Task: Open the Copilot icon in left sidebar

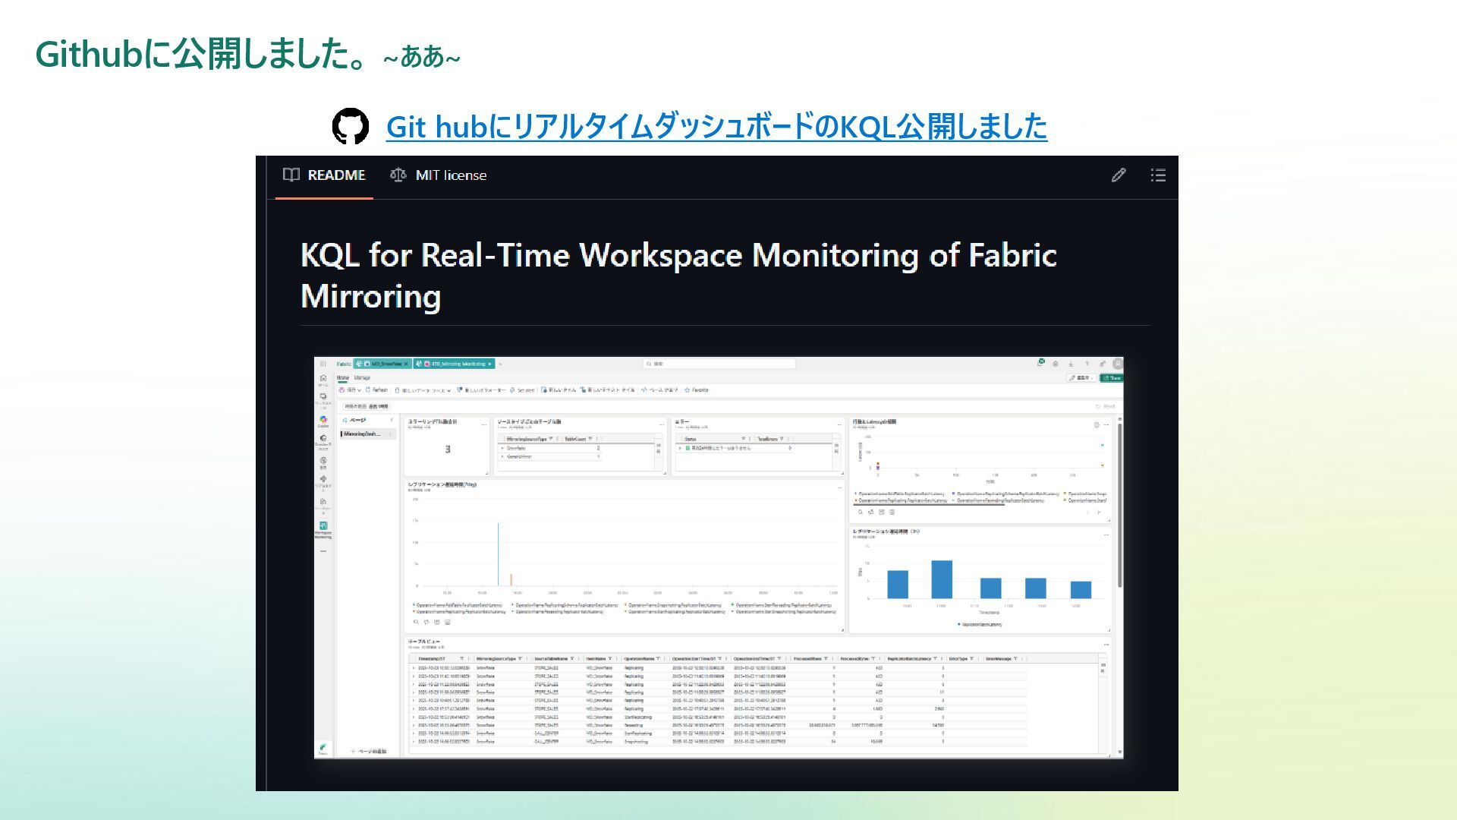Action: click(x=323, y=421)
